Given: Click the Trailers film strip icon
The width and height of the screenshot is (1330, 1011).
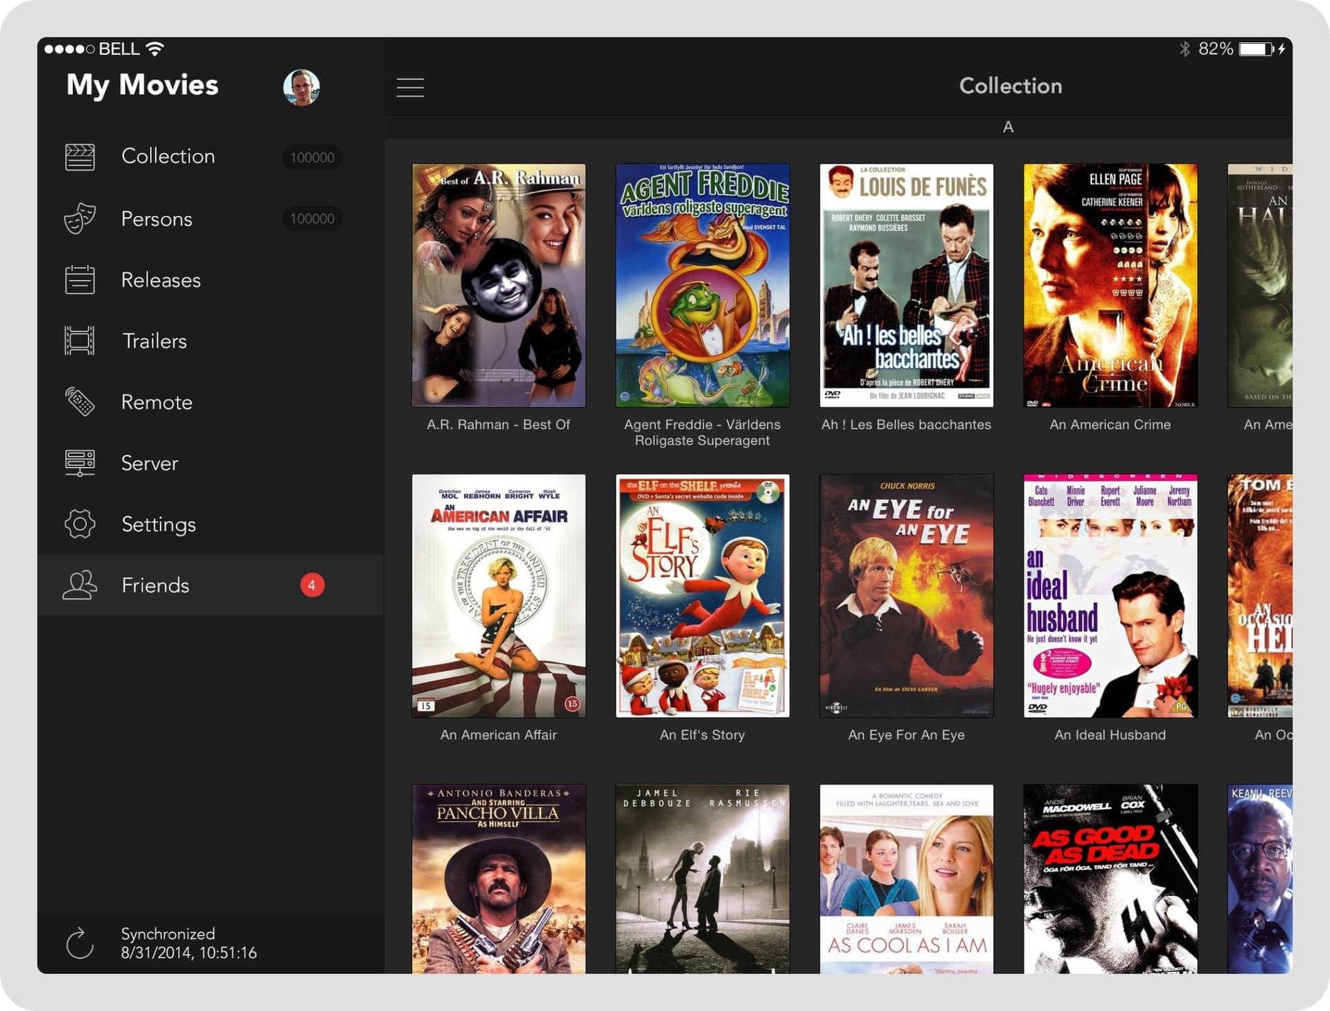Looking at the screenshot, I should [80, 341].
